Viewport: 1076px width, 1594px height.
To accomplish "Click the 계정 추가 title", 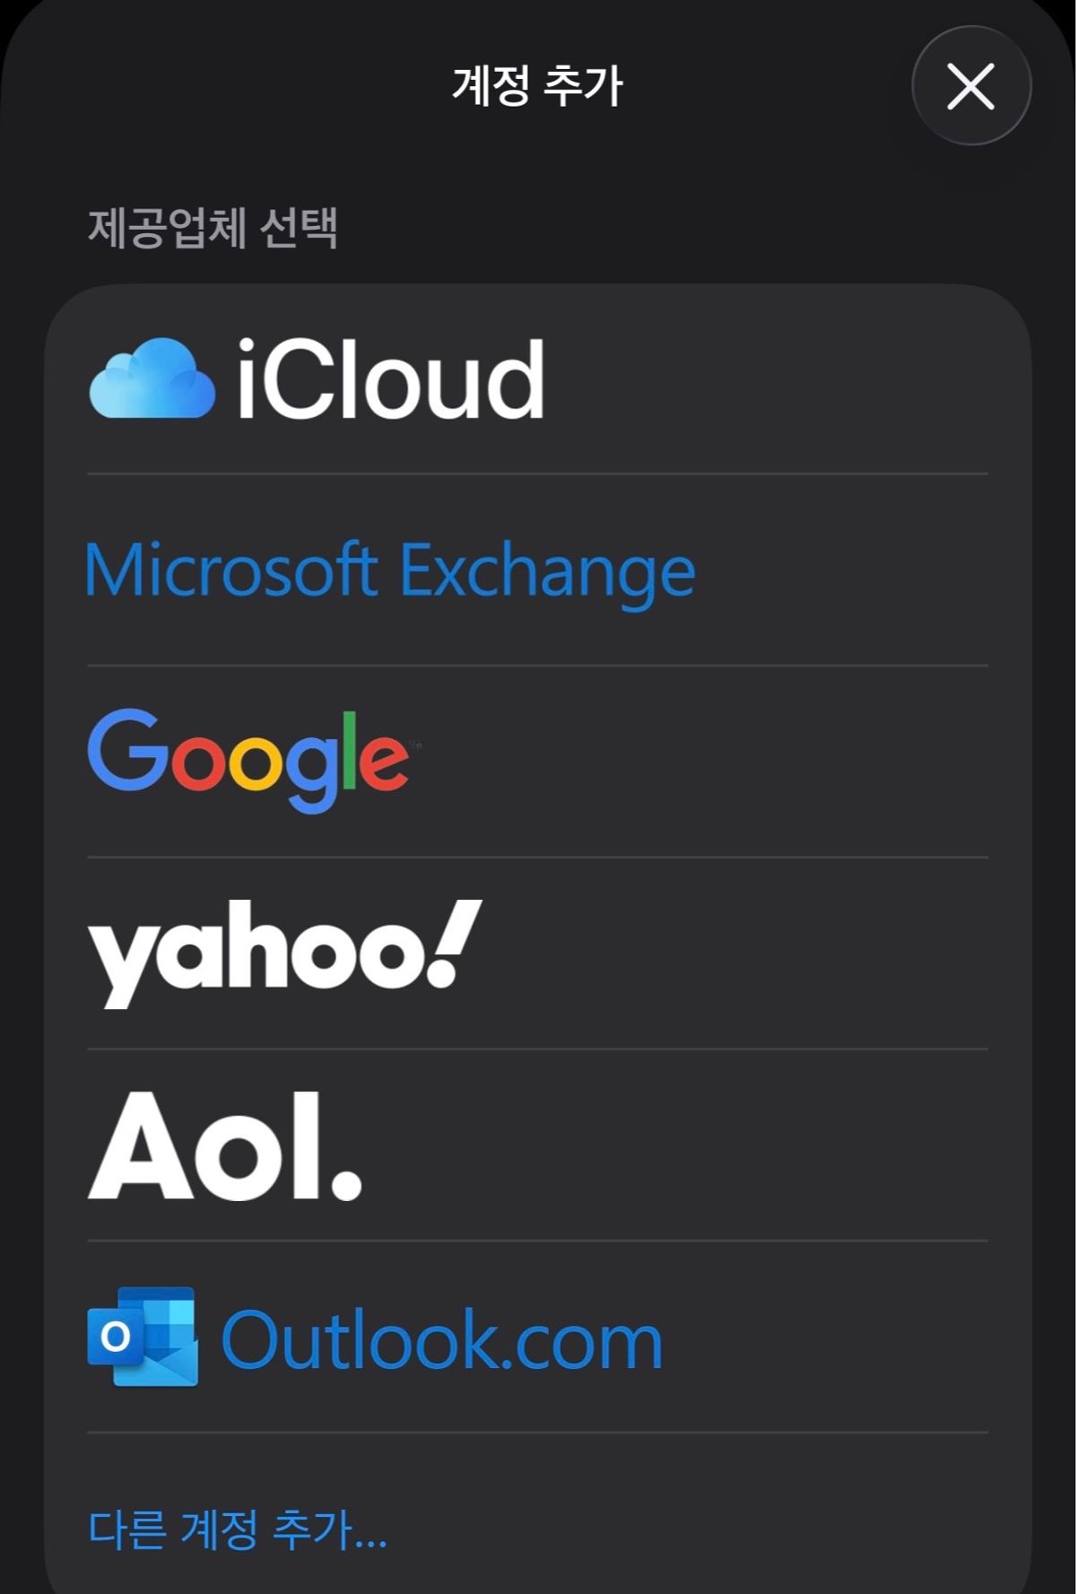I will click(x=537, y=86).
